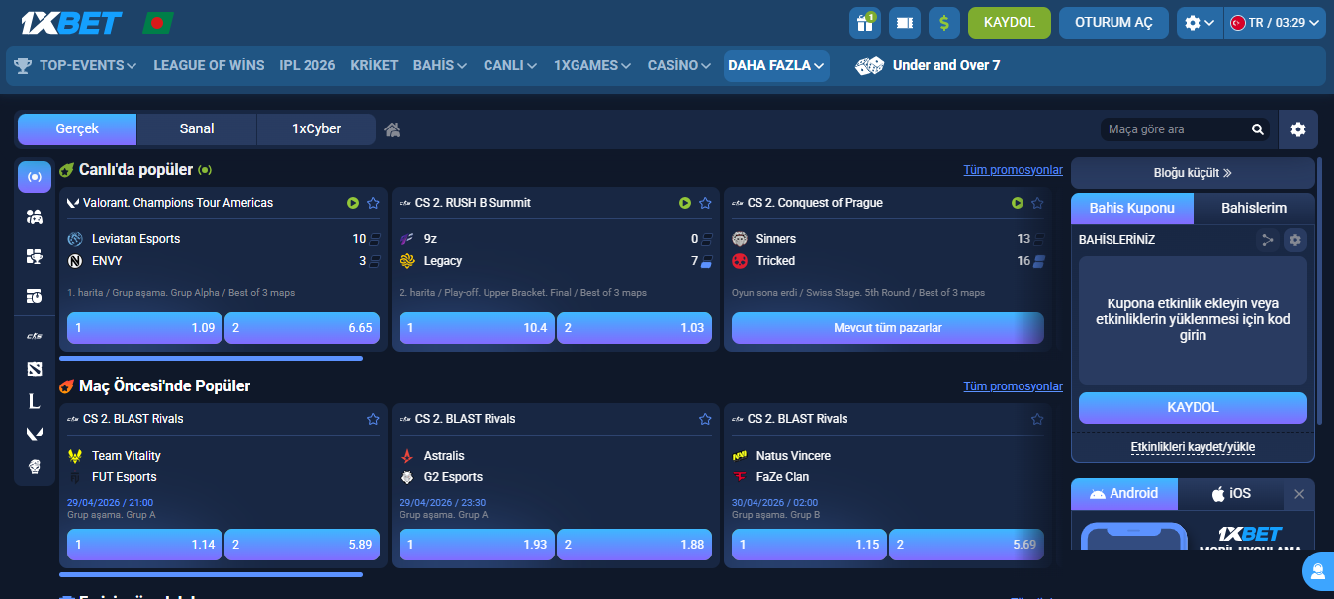Select the gamepad sidebar icon
1334x599 pixels.
(x=35, y=216)
